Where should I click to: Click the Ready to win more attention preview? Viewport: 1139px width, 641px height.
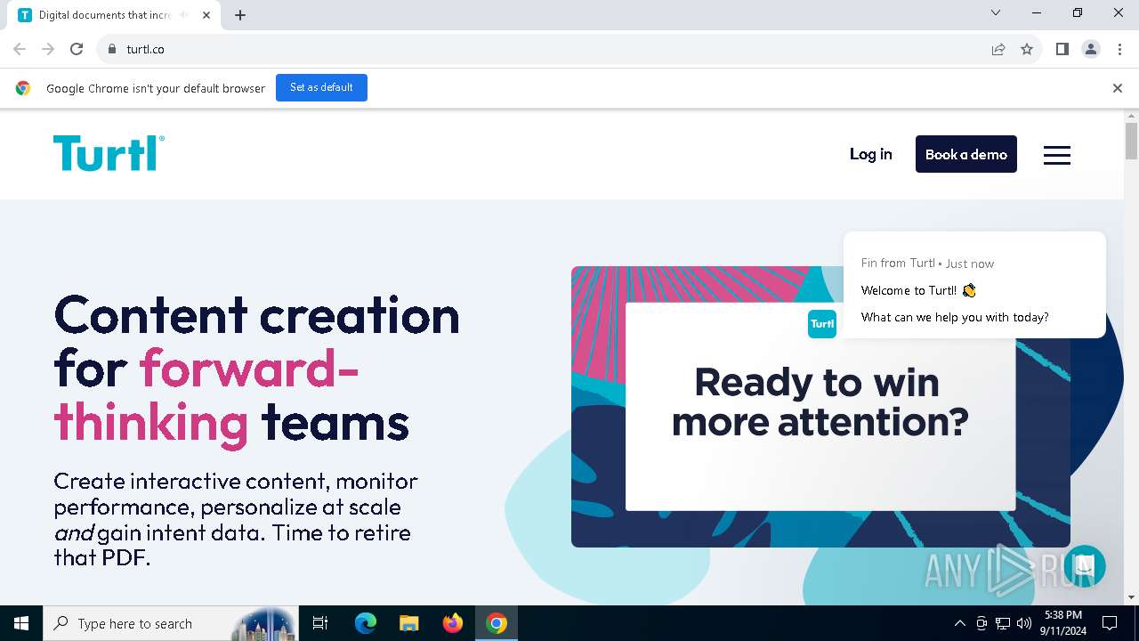(x=820, y=406)
